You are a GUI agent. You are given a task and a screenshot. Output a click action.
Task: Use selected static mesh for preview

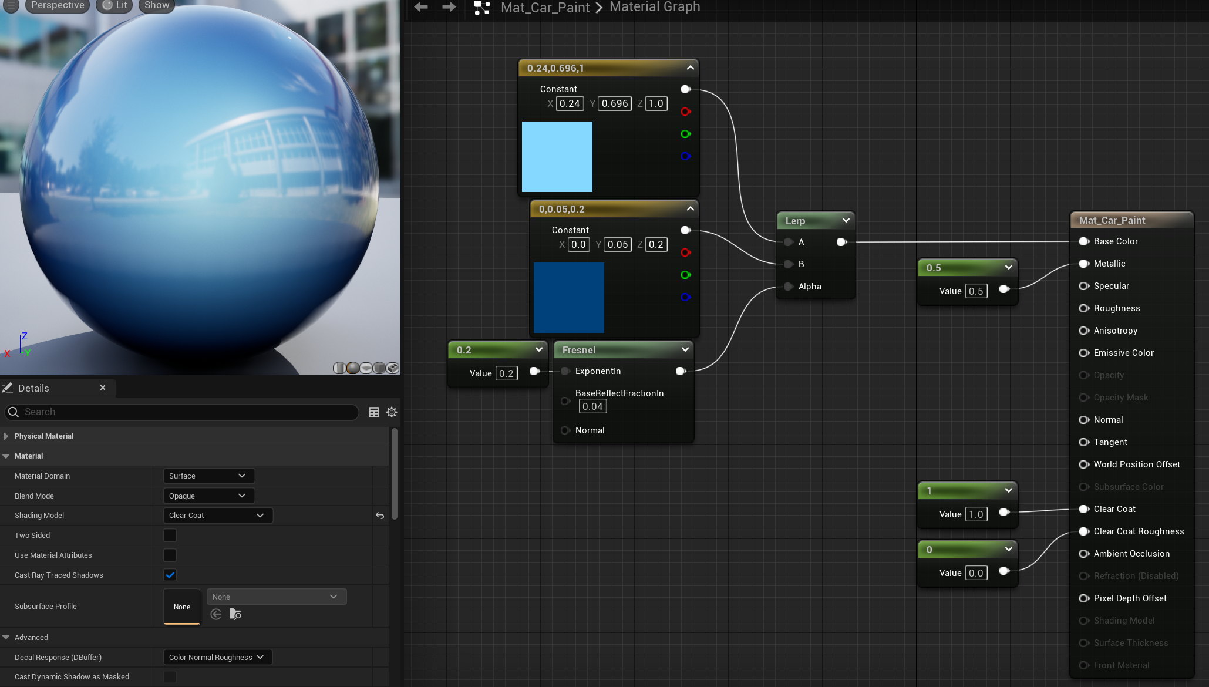[x=393, y=368]
